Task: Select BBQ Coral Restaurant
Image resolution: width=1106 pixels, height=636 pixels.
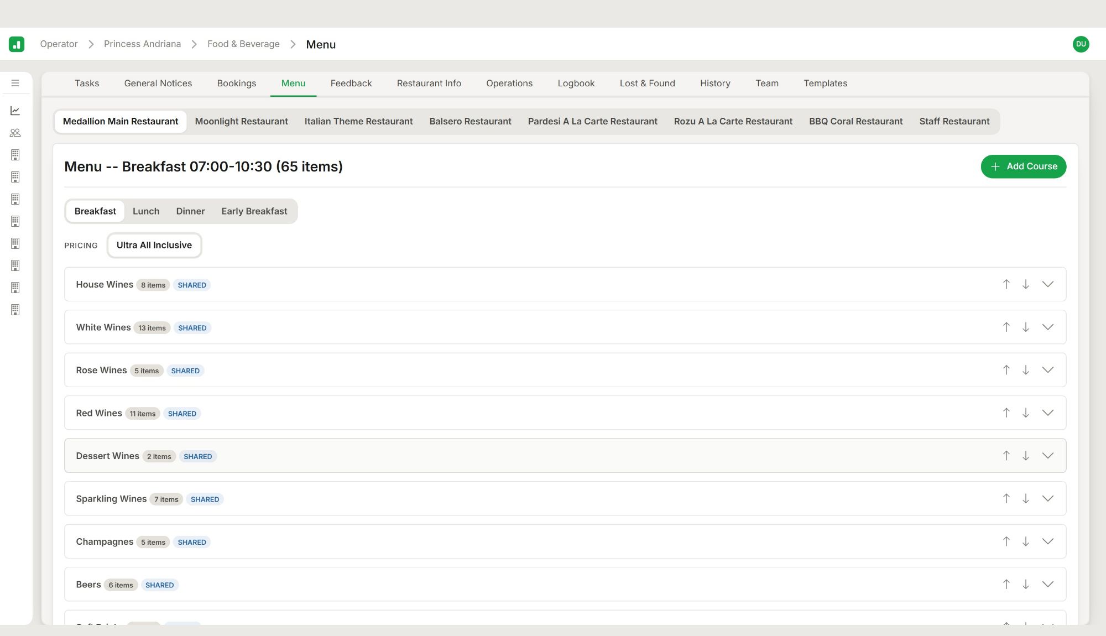Action: point(856,122)
